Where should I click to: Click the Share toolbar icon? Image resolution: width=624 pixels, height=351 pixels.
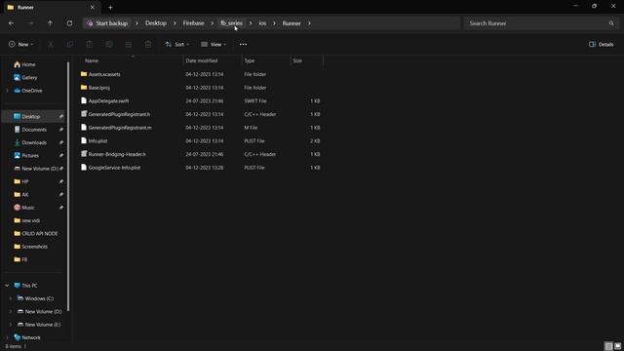pos(129,44)
